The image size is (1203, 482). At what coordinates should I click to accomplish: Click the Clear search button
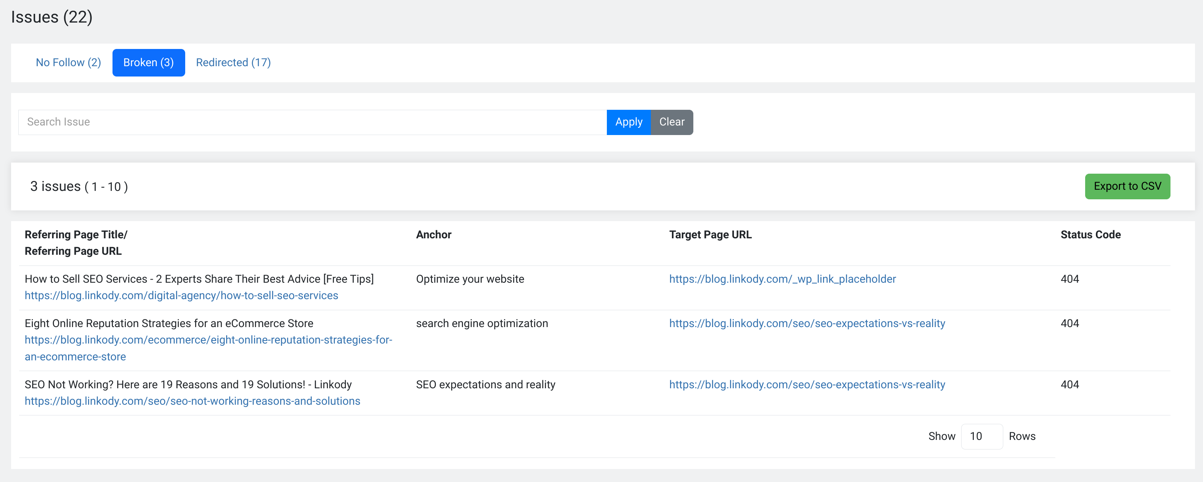pyautogui.click(x=672, y=122)
